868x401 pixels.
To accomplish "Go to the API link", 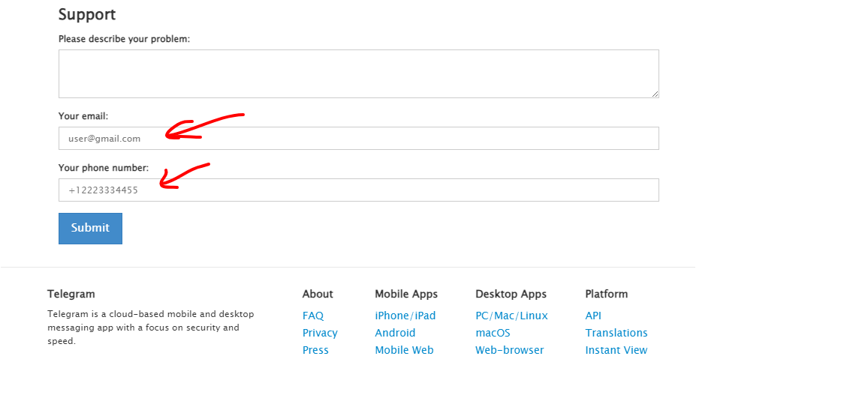I will 593,316.
